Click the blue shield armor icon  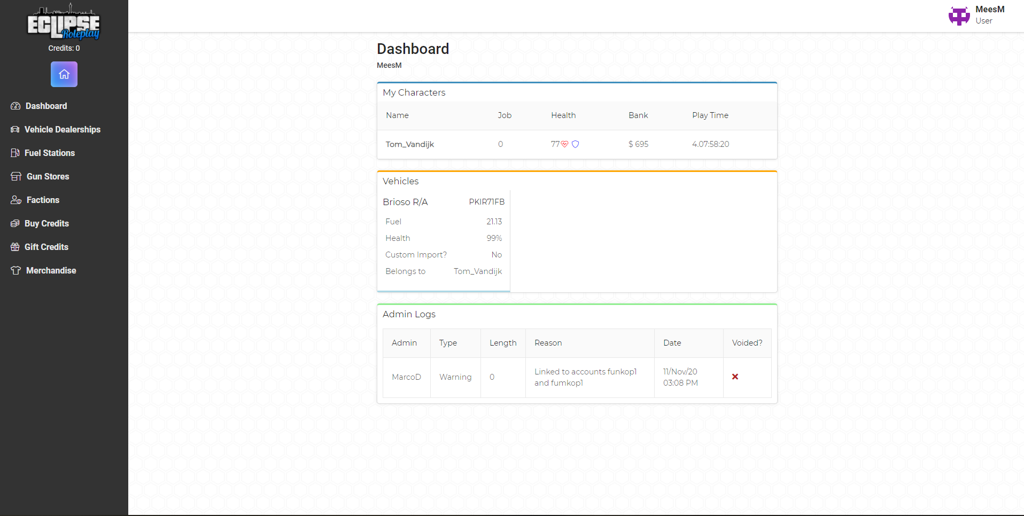pos(575,144)
